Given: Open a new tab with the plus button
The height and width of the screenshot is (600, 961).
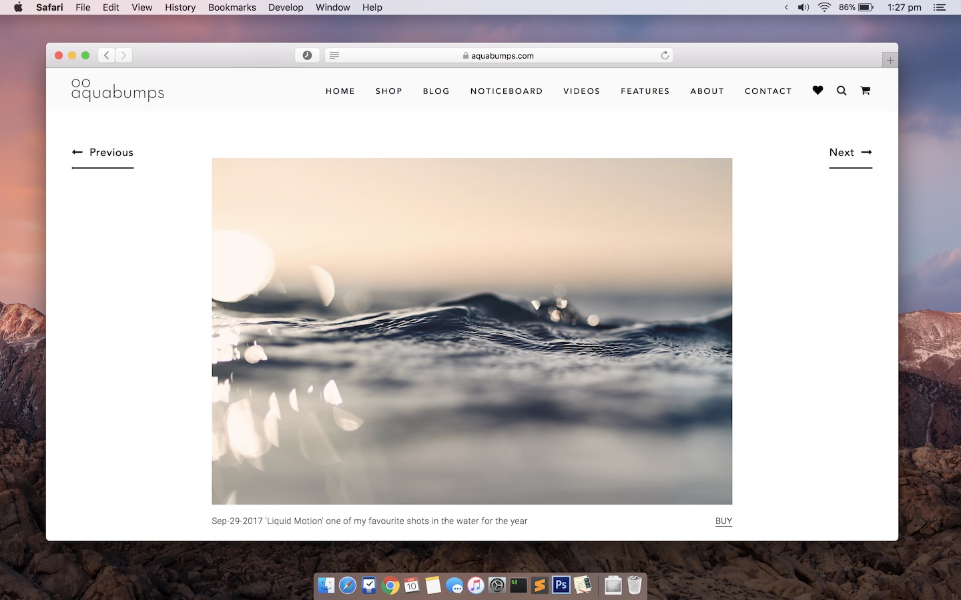Looking at the screenshot, I should tap(890, 59).
